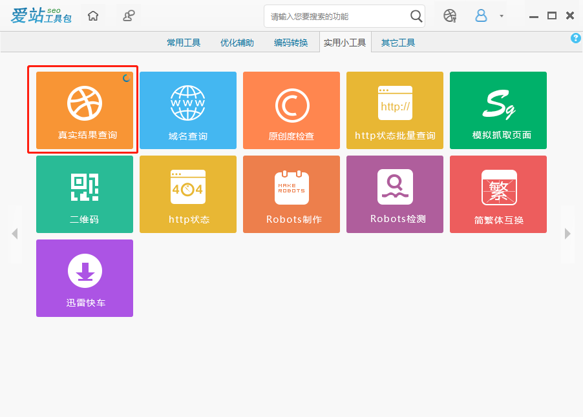Image resolution: width=583 pixels, height=417 pixels.
Task: Open the 简繁体互换 converter tool
Action: (498, 194)
